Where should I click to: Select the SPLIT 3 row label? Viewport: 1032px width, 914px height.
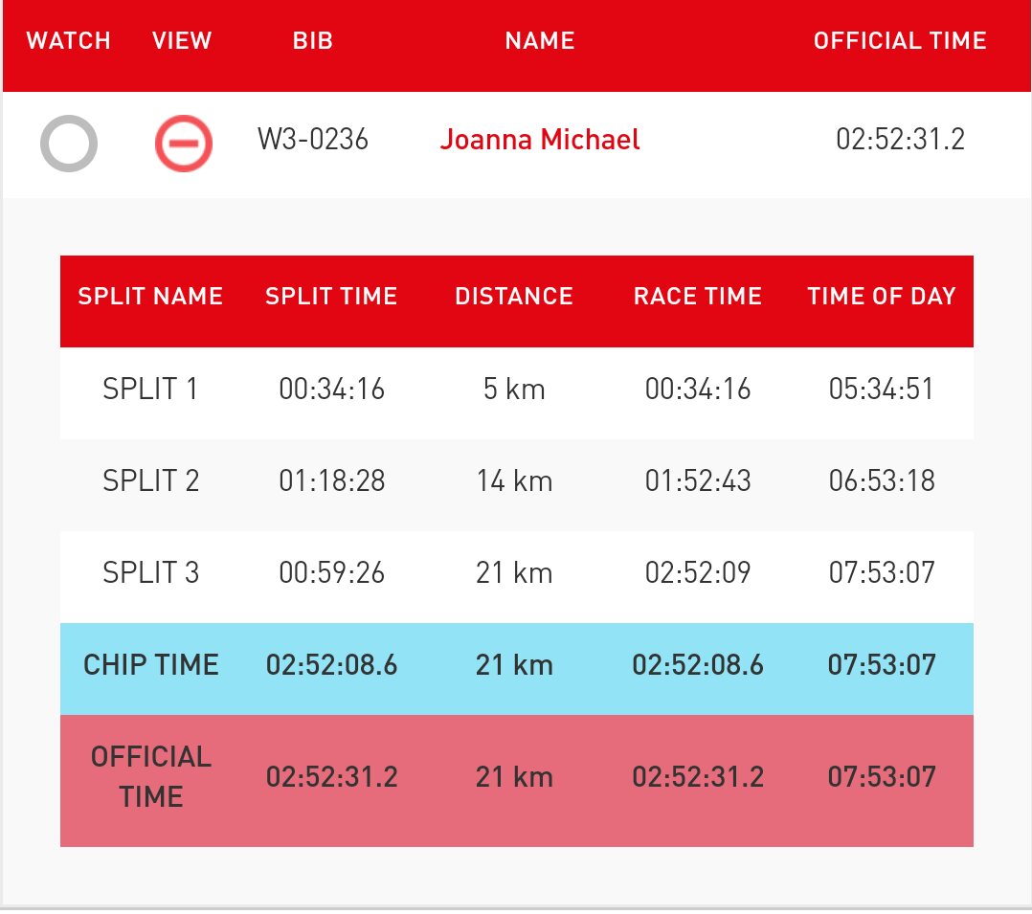(x=150, y=572)
